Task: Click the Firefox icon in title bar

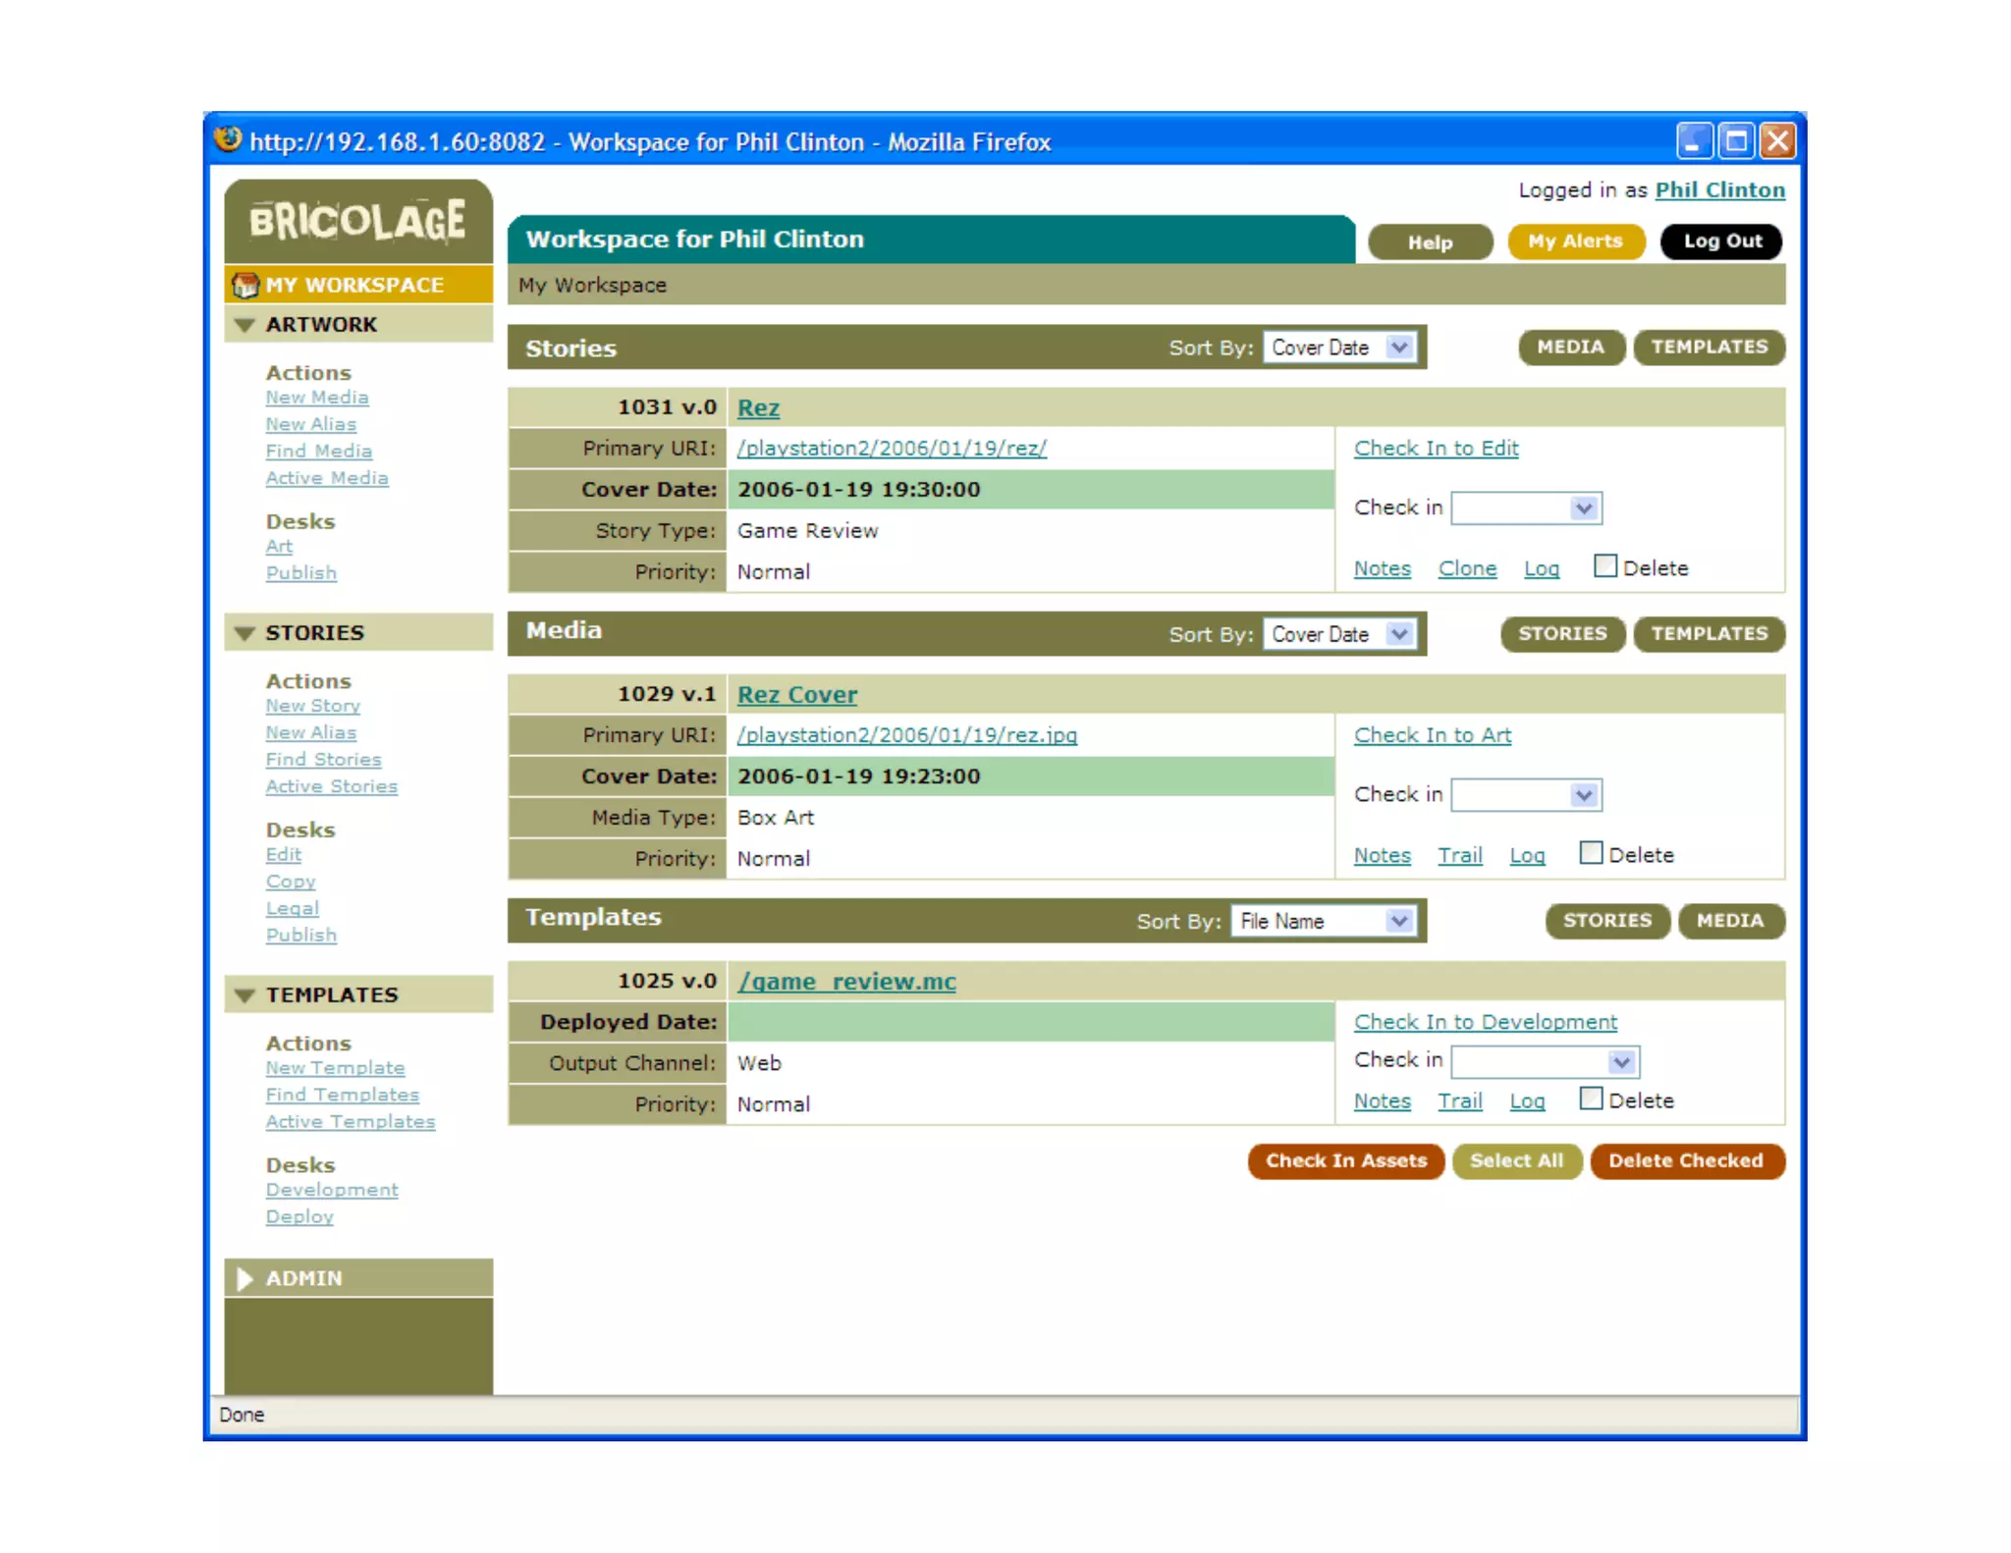Action: (228, 140)
